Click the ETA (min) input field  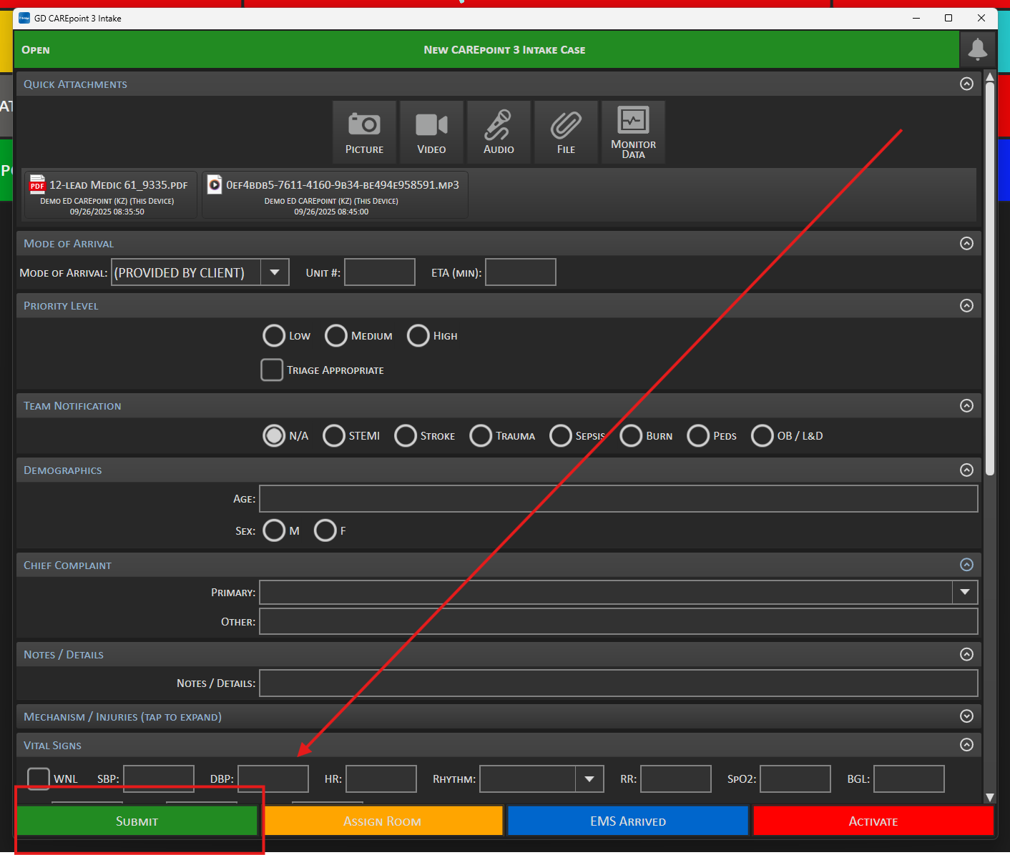point(521,272)
